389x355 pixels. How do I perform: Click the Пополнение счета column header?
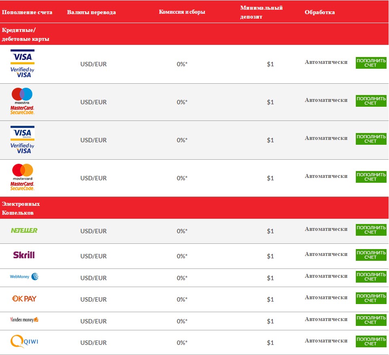(x=27, y=12)
